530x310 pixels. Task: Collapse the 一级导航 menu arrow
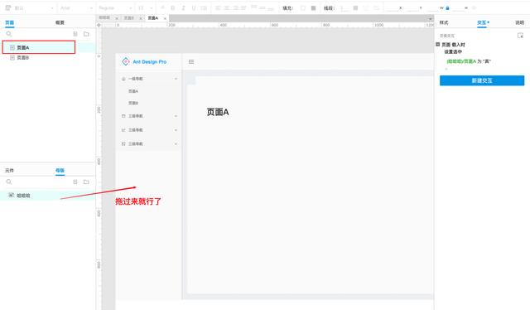[176, 79]
